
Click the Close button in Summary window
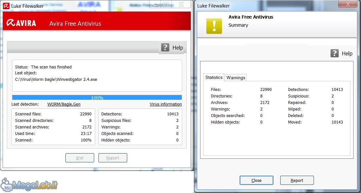256,180
